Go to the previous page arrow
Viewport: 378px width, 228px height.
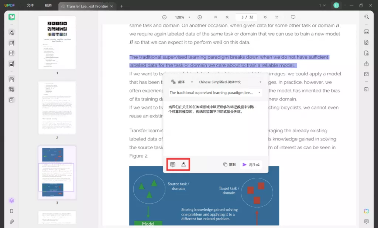point(227,17)
